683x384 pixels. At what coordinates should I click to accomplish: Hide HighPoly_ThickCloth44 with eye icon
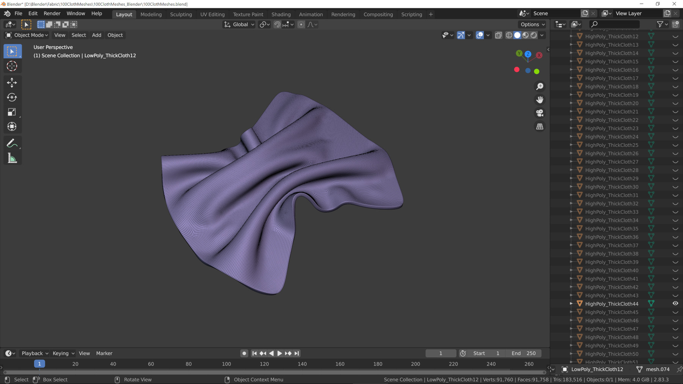(x=675, y=304)
